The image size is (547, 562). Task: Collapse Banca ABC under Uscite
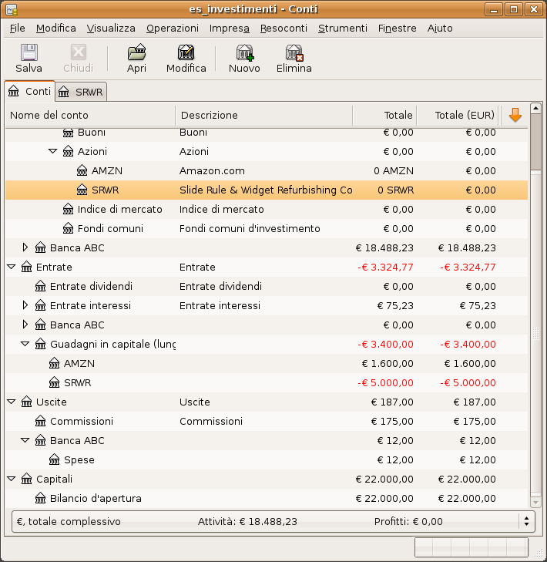25,440
